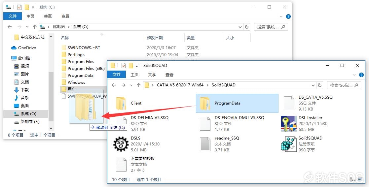Click CATIA V5 6R2017 Win64 breadcrumb

[180, 85]
